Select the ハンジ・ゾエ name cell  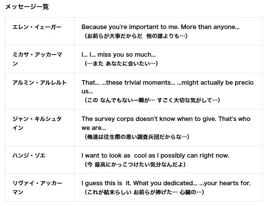click(x=29, y=156)
